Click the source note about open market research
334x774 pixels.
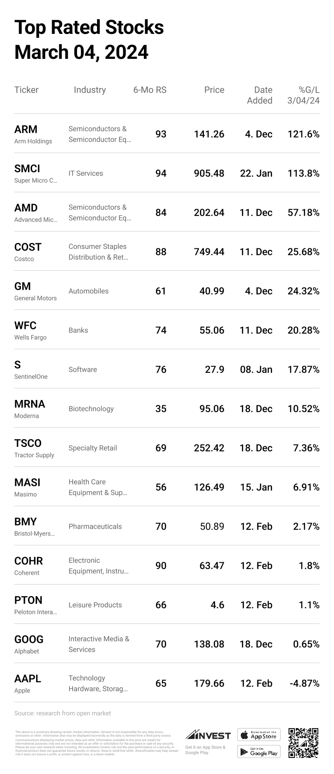pyautogui.click(x=62, y=713)
